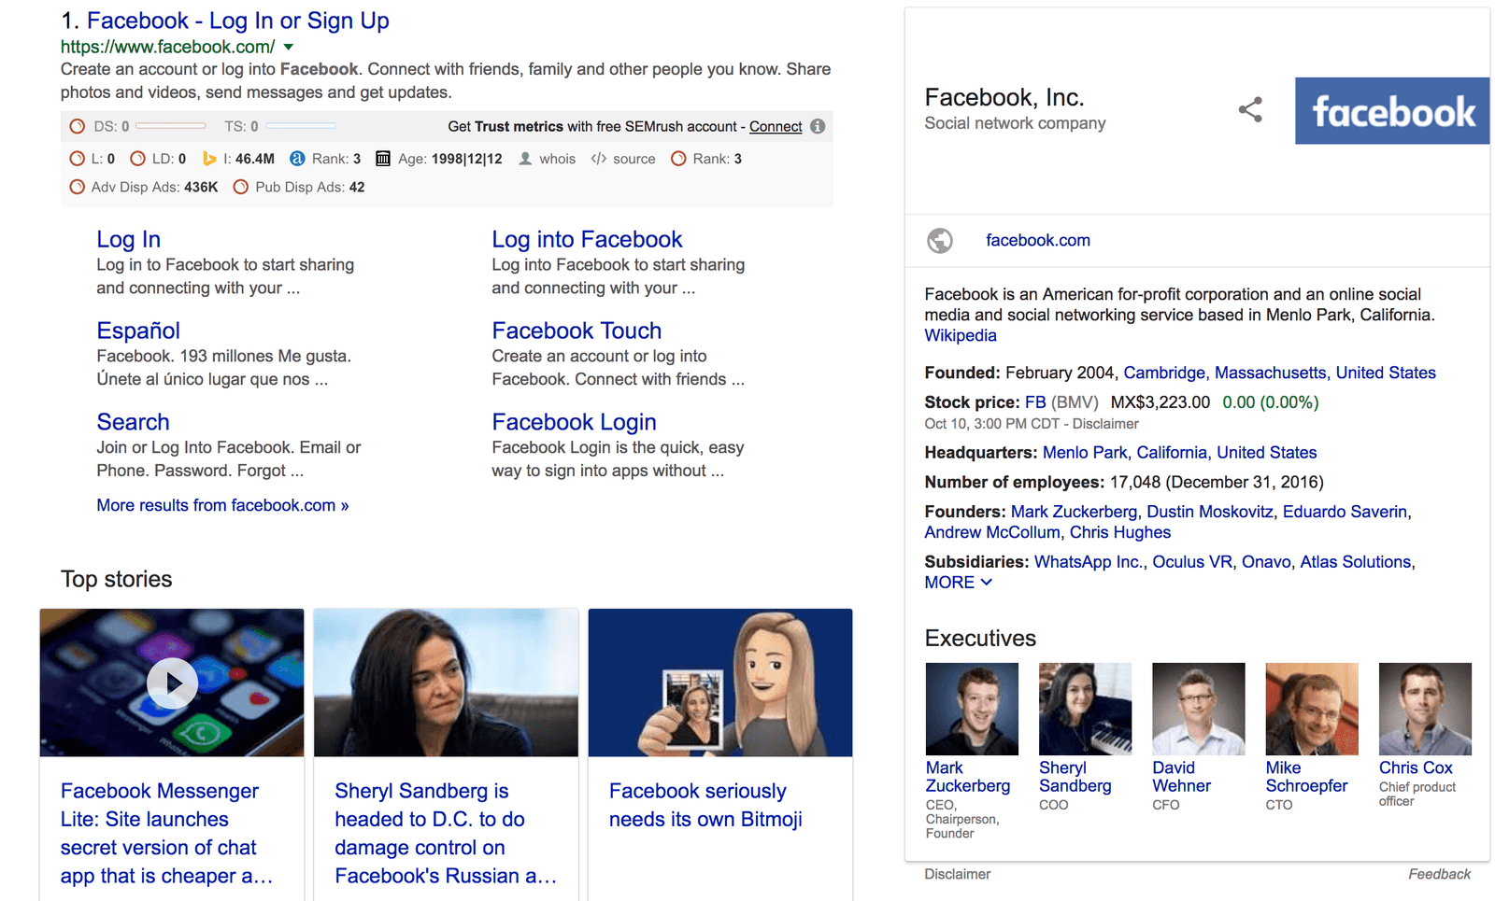The width and height of the screenshot is (1495, 901).
Task: Click the FB stock ticker link
Action: coord(1035,402)
